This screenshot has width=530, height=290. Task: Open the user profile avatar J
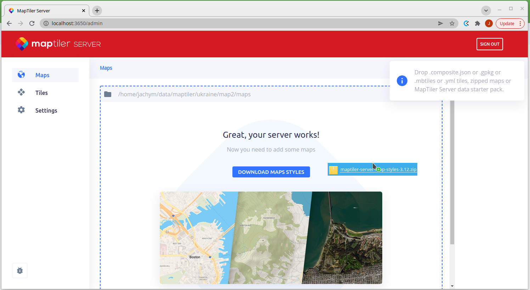[x=489, y=23]
